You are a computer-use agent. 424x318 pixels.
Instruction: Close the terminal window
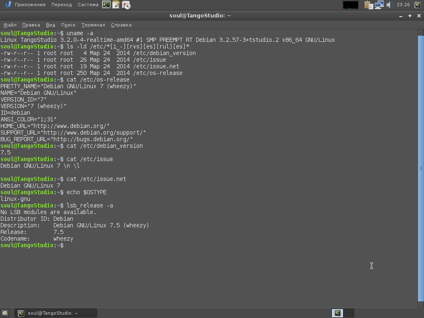tap(419, 16)
